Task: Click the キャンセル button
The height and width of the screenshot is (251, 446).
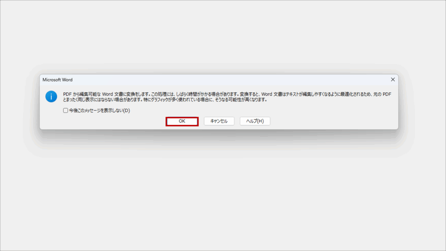Action: click(219, 121)
